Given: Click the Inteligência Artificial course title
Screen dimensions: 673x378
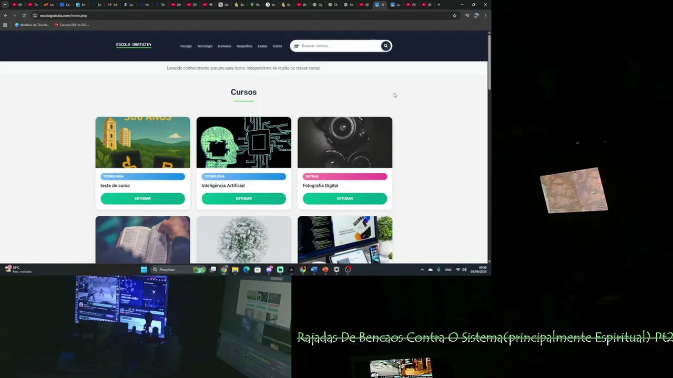Looking at the screenshot, I should 223,185.
